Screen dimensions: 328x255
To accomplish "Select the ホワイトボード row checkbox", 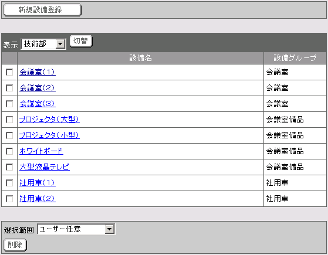I will (9, 151).
